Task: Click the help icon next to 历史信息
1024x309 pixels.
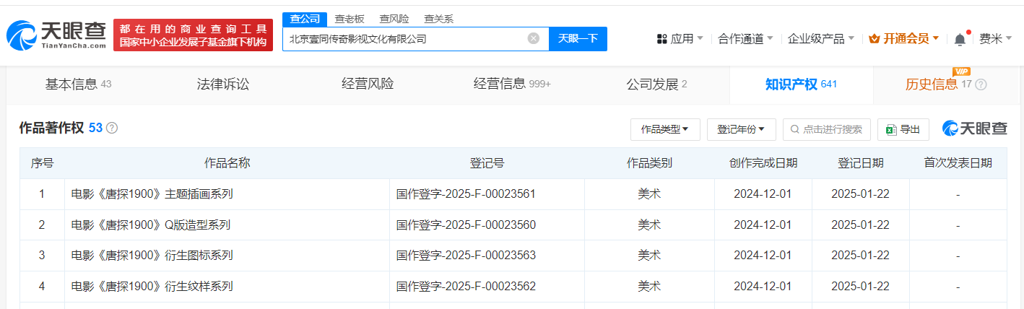Action: (x=981, y=84)
